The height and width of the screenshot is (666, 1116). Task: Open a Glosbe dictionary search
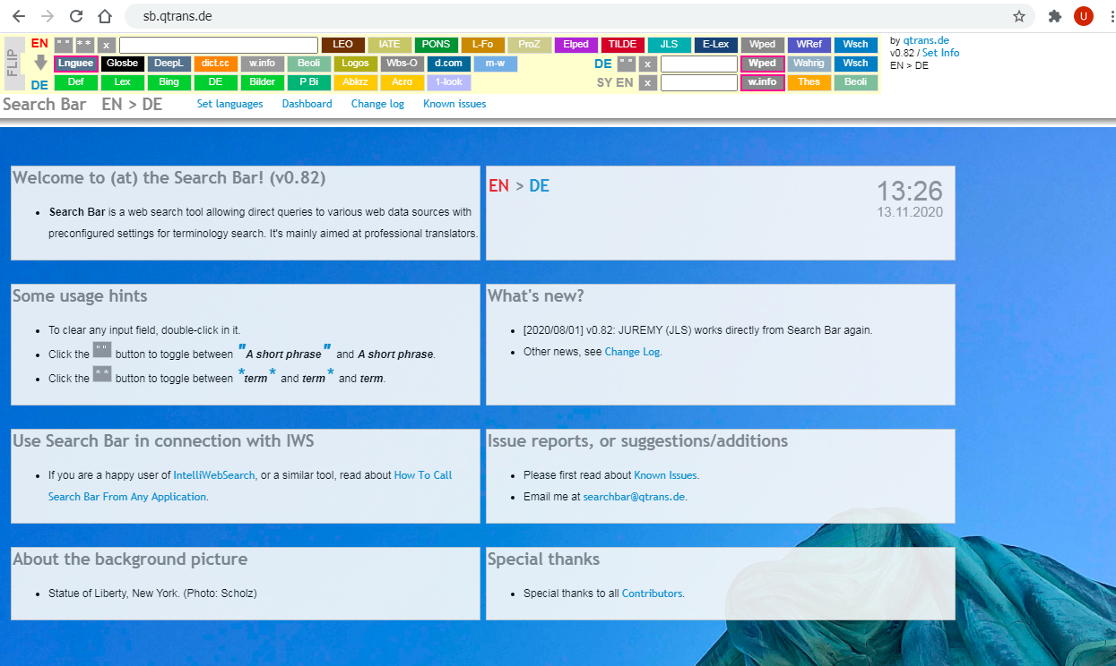click(x=122, y=63)
